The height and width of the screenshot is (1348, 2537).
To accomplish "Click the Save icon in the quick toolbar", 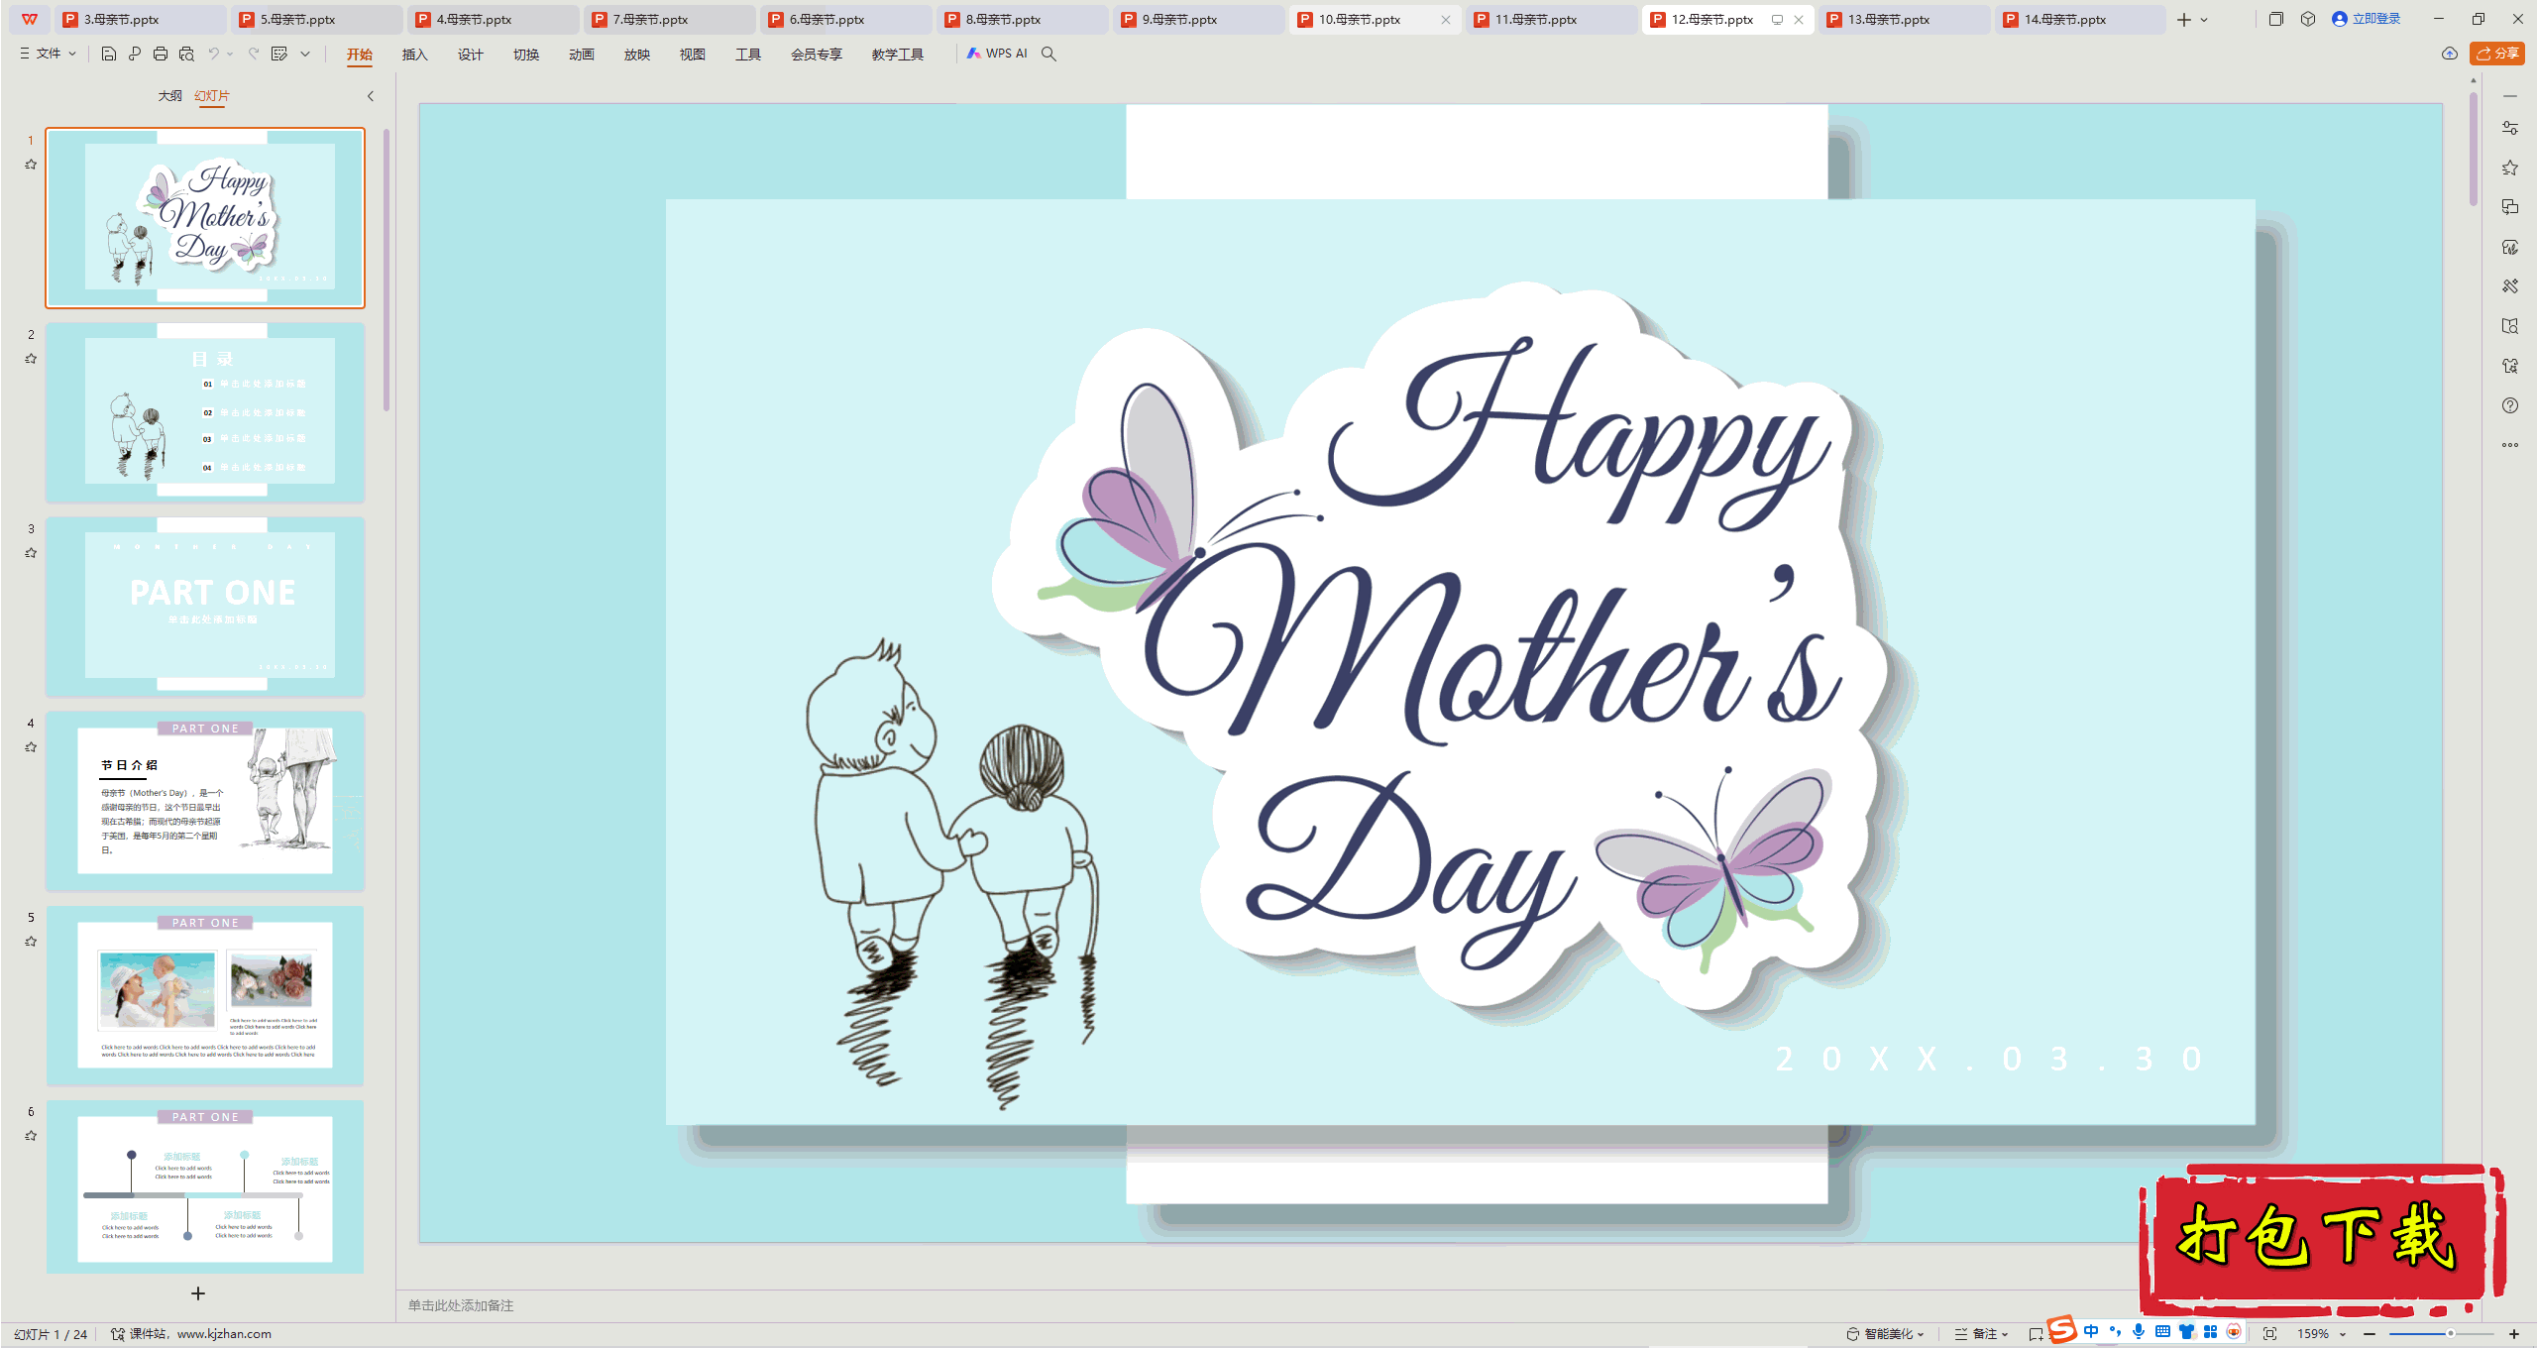I will pos(109,54).
